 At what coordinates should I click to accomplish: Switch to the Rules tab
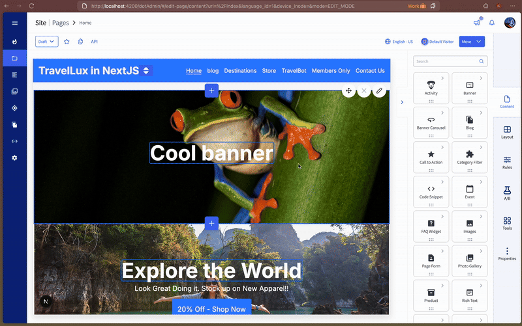(507, 162)
